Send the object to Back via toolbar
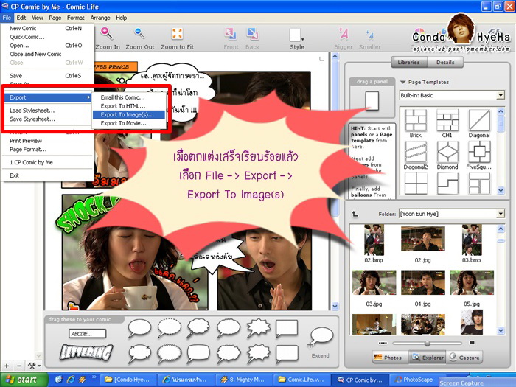Image resolution: width=516 pixels, height=387 pixels. (x=252, y=34)
